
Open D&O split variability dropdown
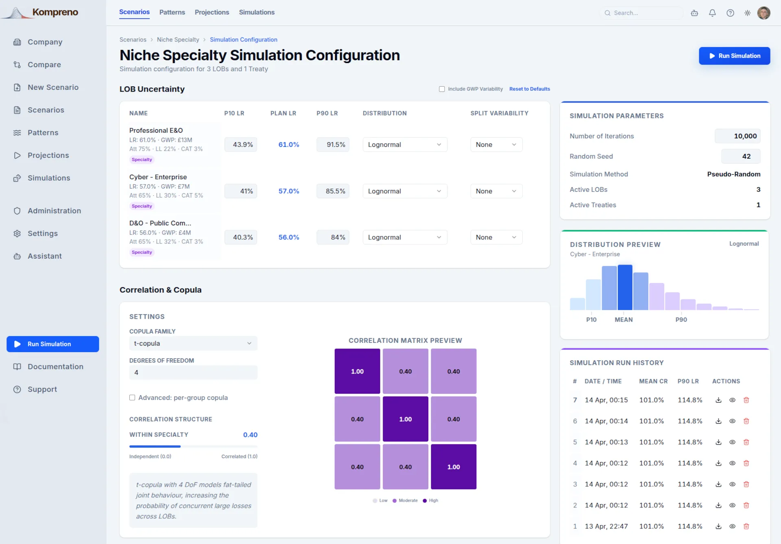tap(496, 237)
